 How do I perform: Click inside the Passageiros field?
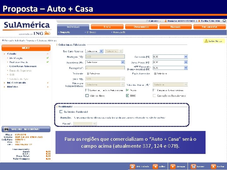click(x=105, y=68)
